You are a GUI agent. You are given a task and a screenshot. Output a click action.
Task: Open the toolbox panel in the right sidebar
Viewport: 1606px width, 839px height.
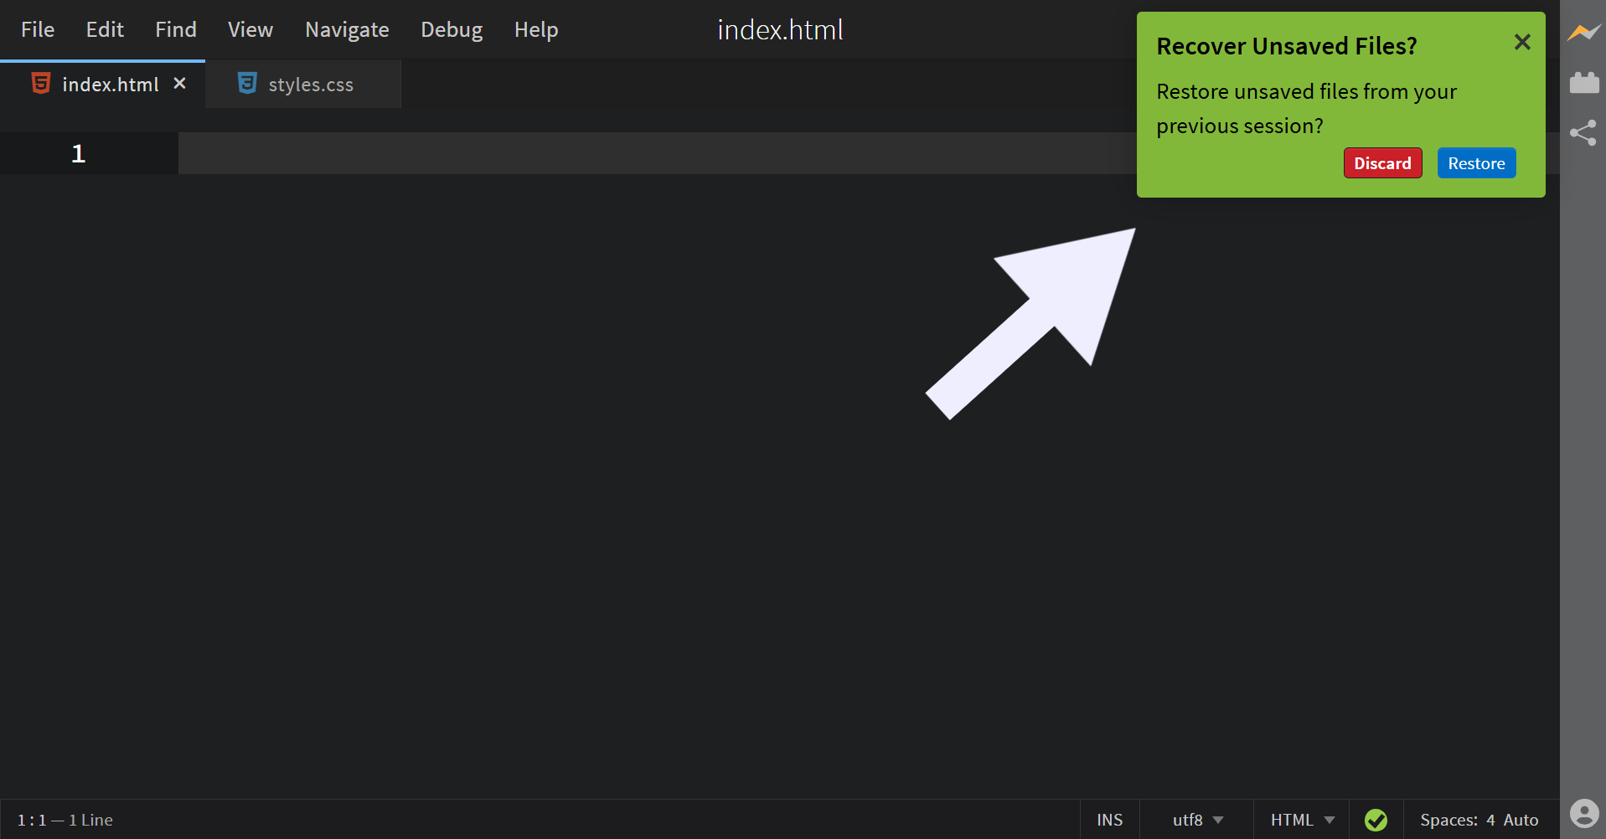click(x=1583, y=82)
